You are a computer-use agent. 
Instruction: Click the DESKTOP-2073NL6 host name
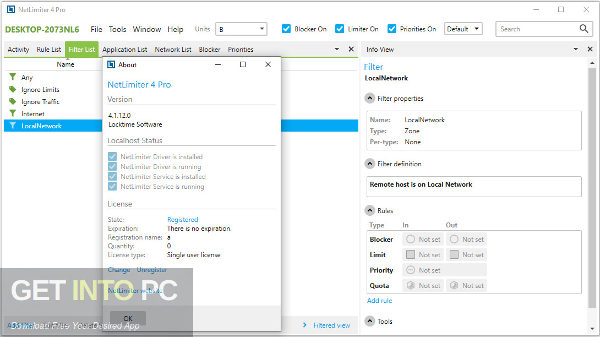click(x=42, y=30)
